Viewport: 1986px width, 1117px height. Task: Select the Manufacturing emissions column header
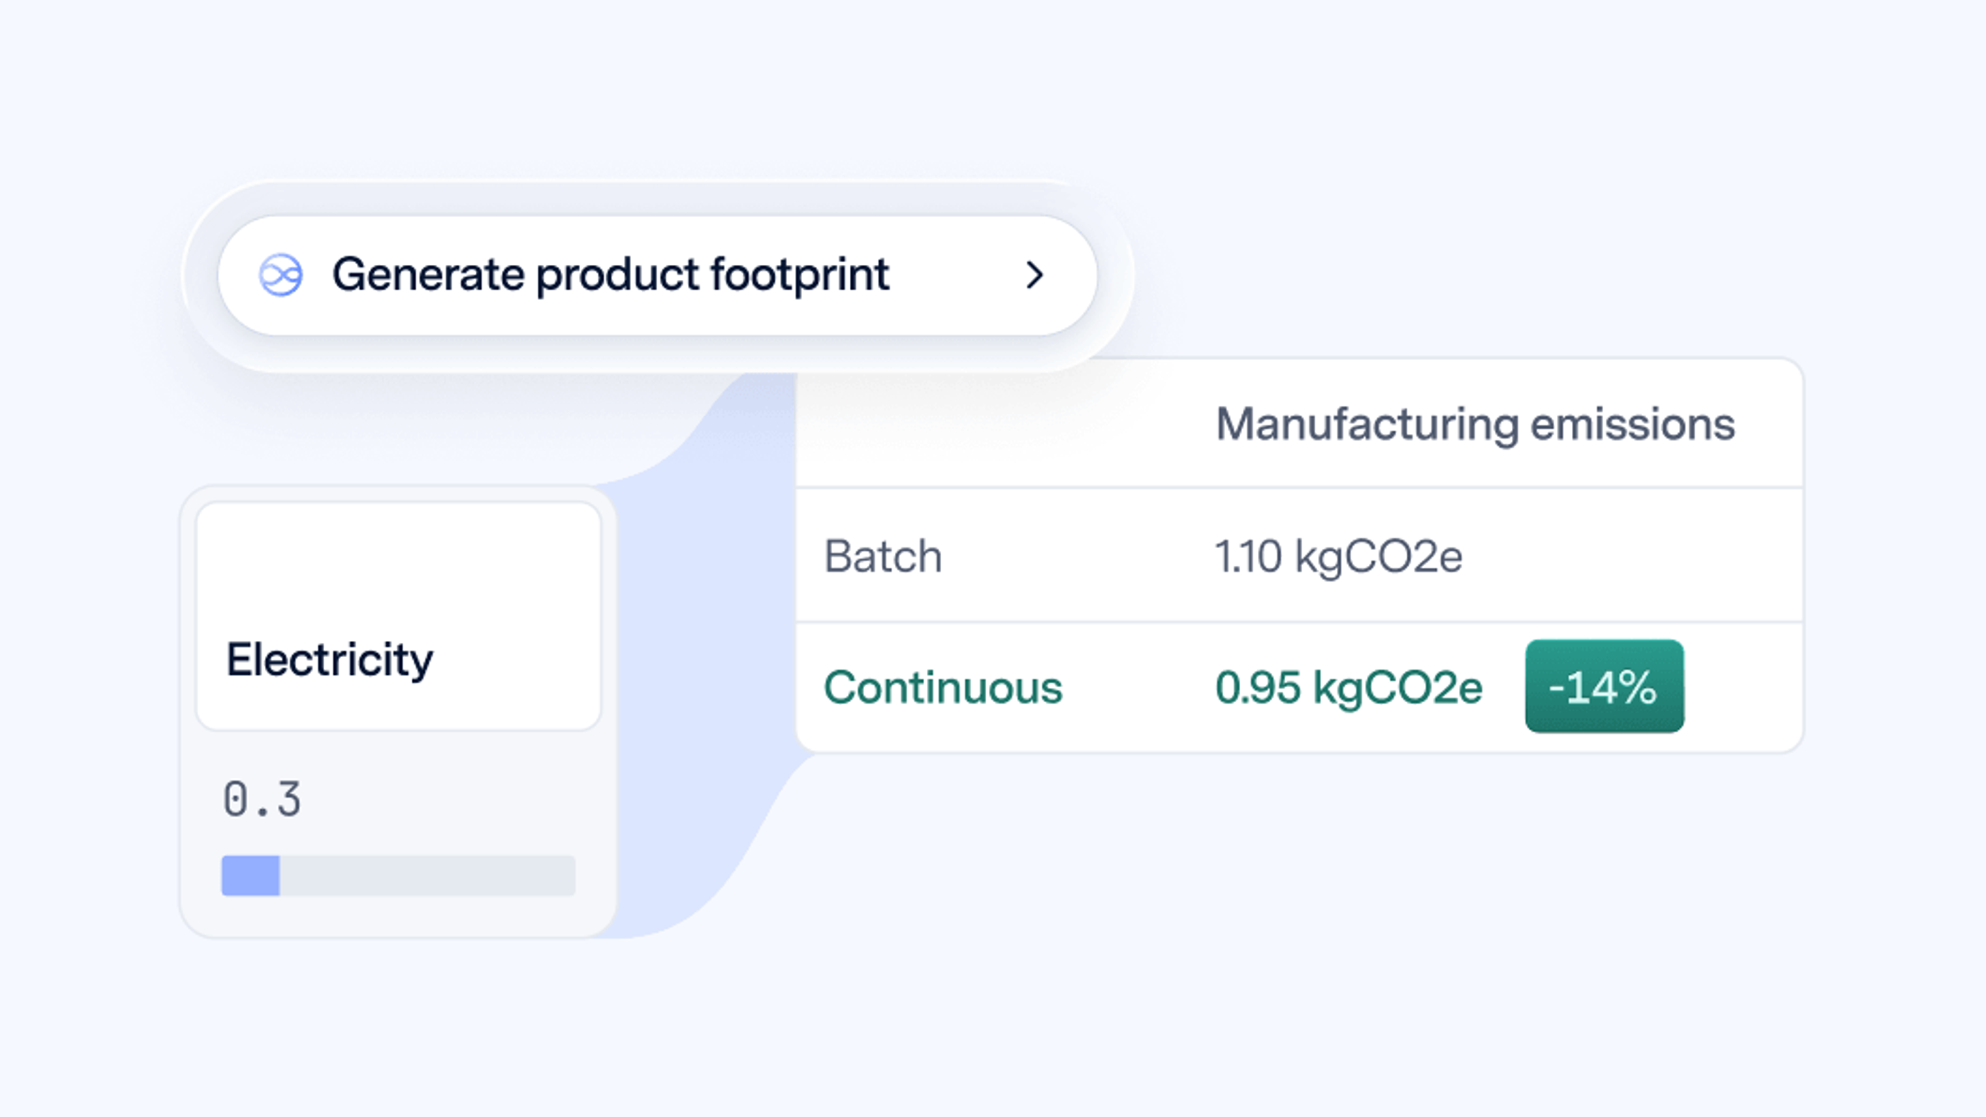[1475, 424]
